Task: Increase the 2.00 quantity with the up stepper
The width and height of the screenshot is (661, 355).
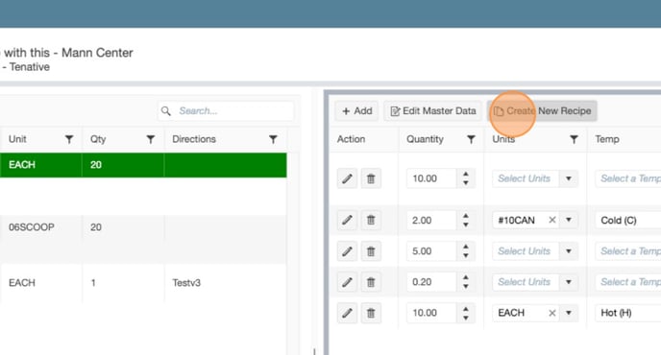Action: point(465,216)
